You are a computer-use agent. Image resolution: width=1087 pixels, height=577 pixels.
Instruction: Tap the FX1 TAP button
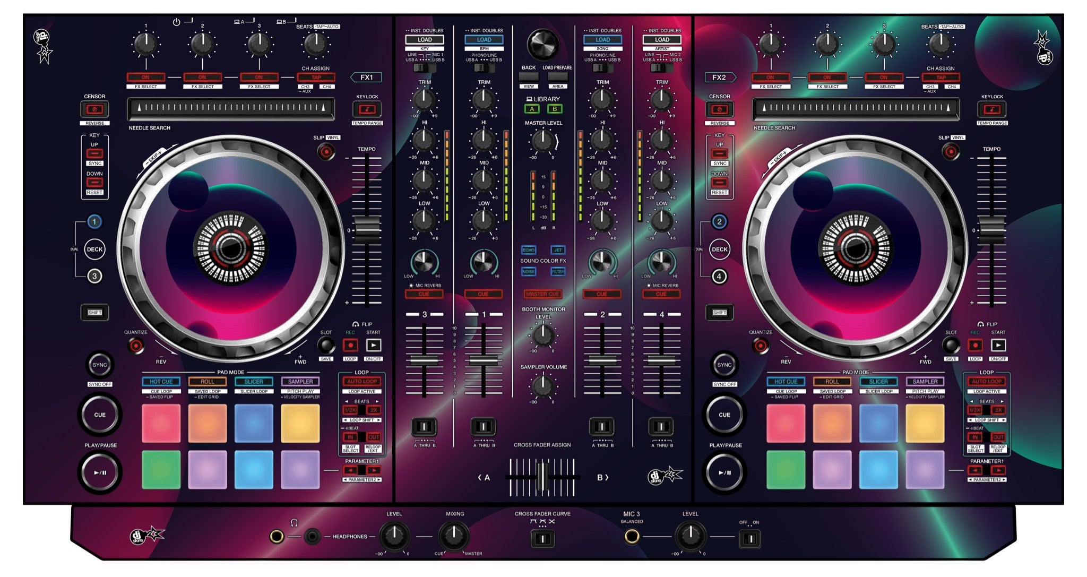click(x=316, y=77)
